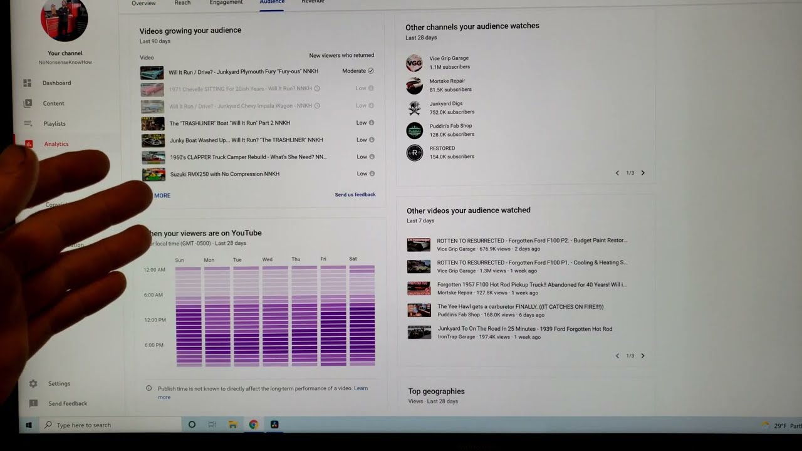Viewport: 802px width, 451px height.
Task: Click the Chrome taskbar icon
Action: (253, 425)
